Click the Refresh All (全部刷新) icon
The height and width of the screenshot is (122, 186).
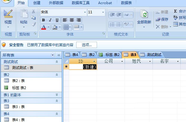(144, 15)
